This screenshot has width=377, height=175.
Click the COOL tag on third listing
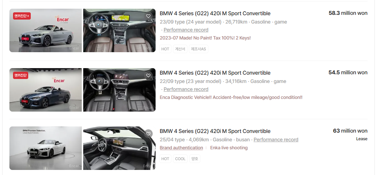coord(180,159)
